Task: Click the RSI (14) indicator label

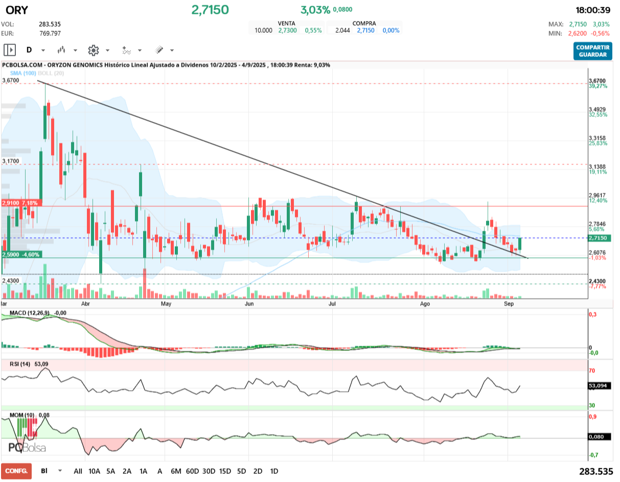Action: (20, 364)
